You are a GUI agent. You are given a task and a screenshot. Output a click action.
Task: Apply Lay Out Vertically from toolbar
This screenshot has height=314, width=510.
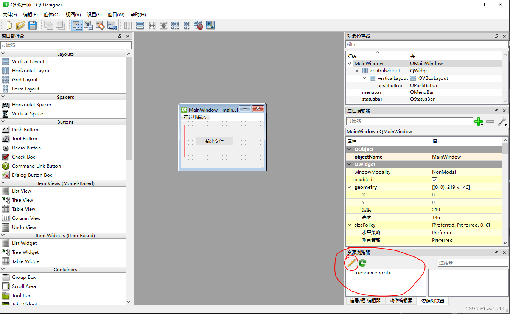(x=140, y=25)
